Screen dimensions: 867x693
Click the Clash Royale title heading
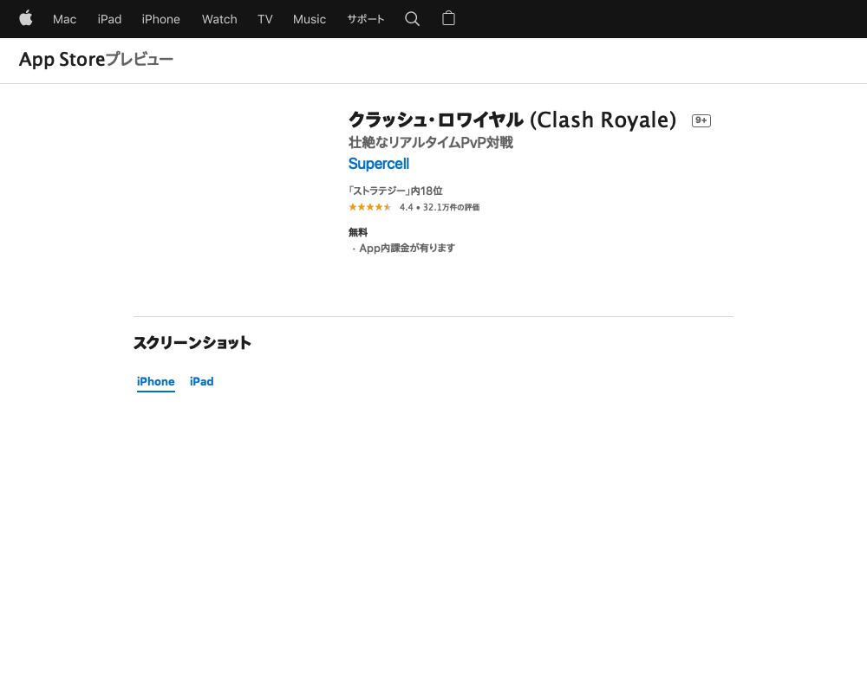click(512, 120)
